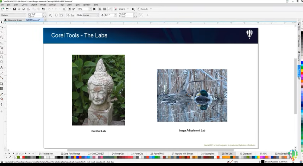Screen dimensions: 303x166
Task: Click the Import icon
Action: pos(65,9)
